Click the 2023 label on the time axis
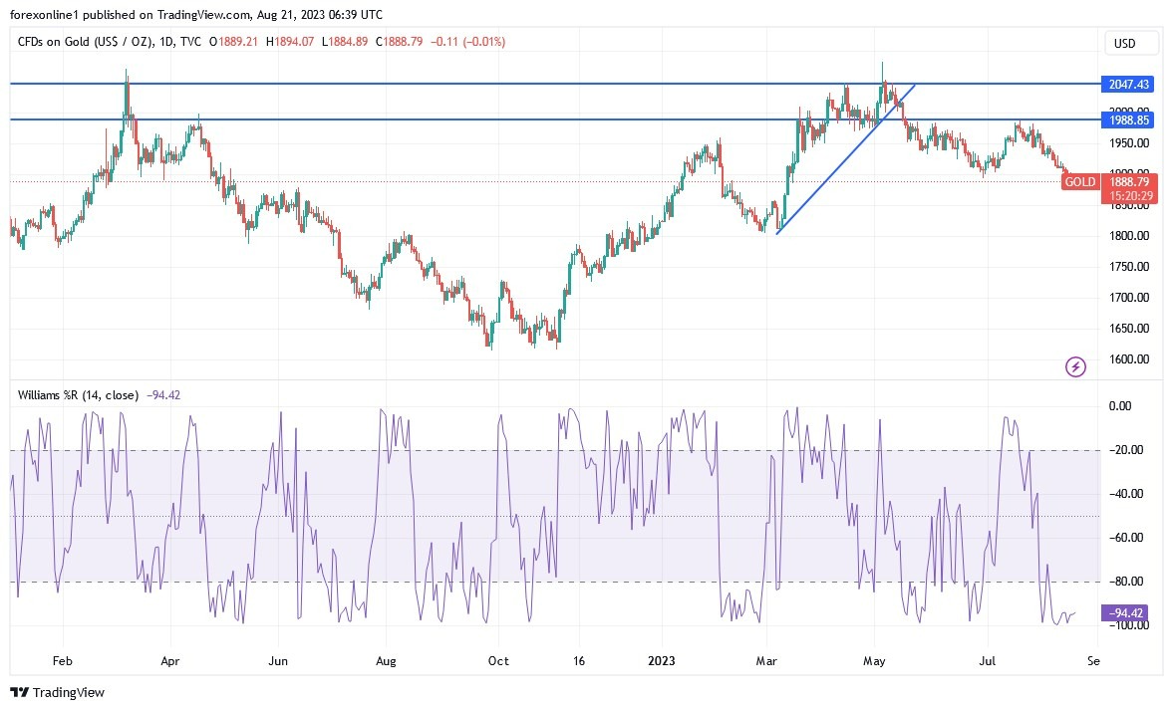1173x710 pixels. pos(662,660)
